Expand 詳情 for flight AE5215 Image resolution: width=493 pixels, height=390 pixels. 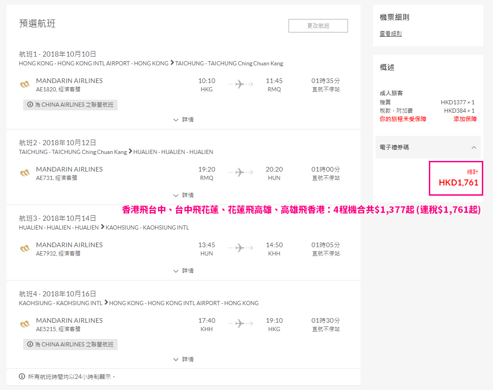[x=183, y=359]
